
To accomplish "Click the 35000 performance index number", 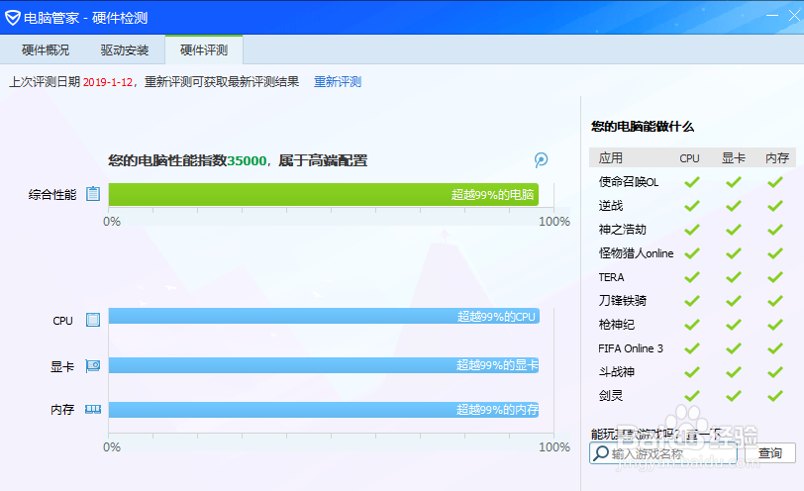I will (x=247, y=161).
